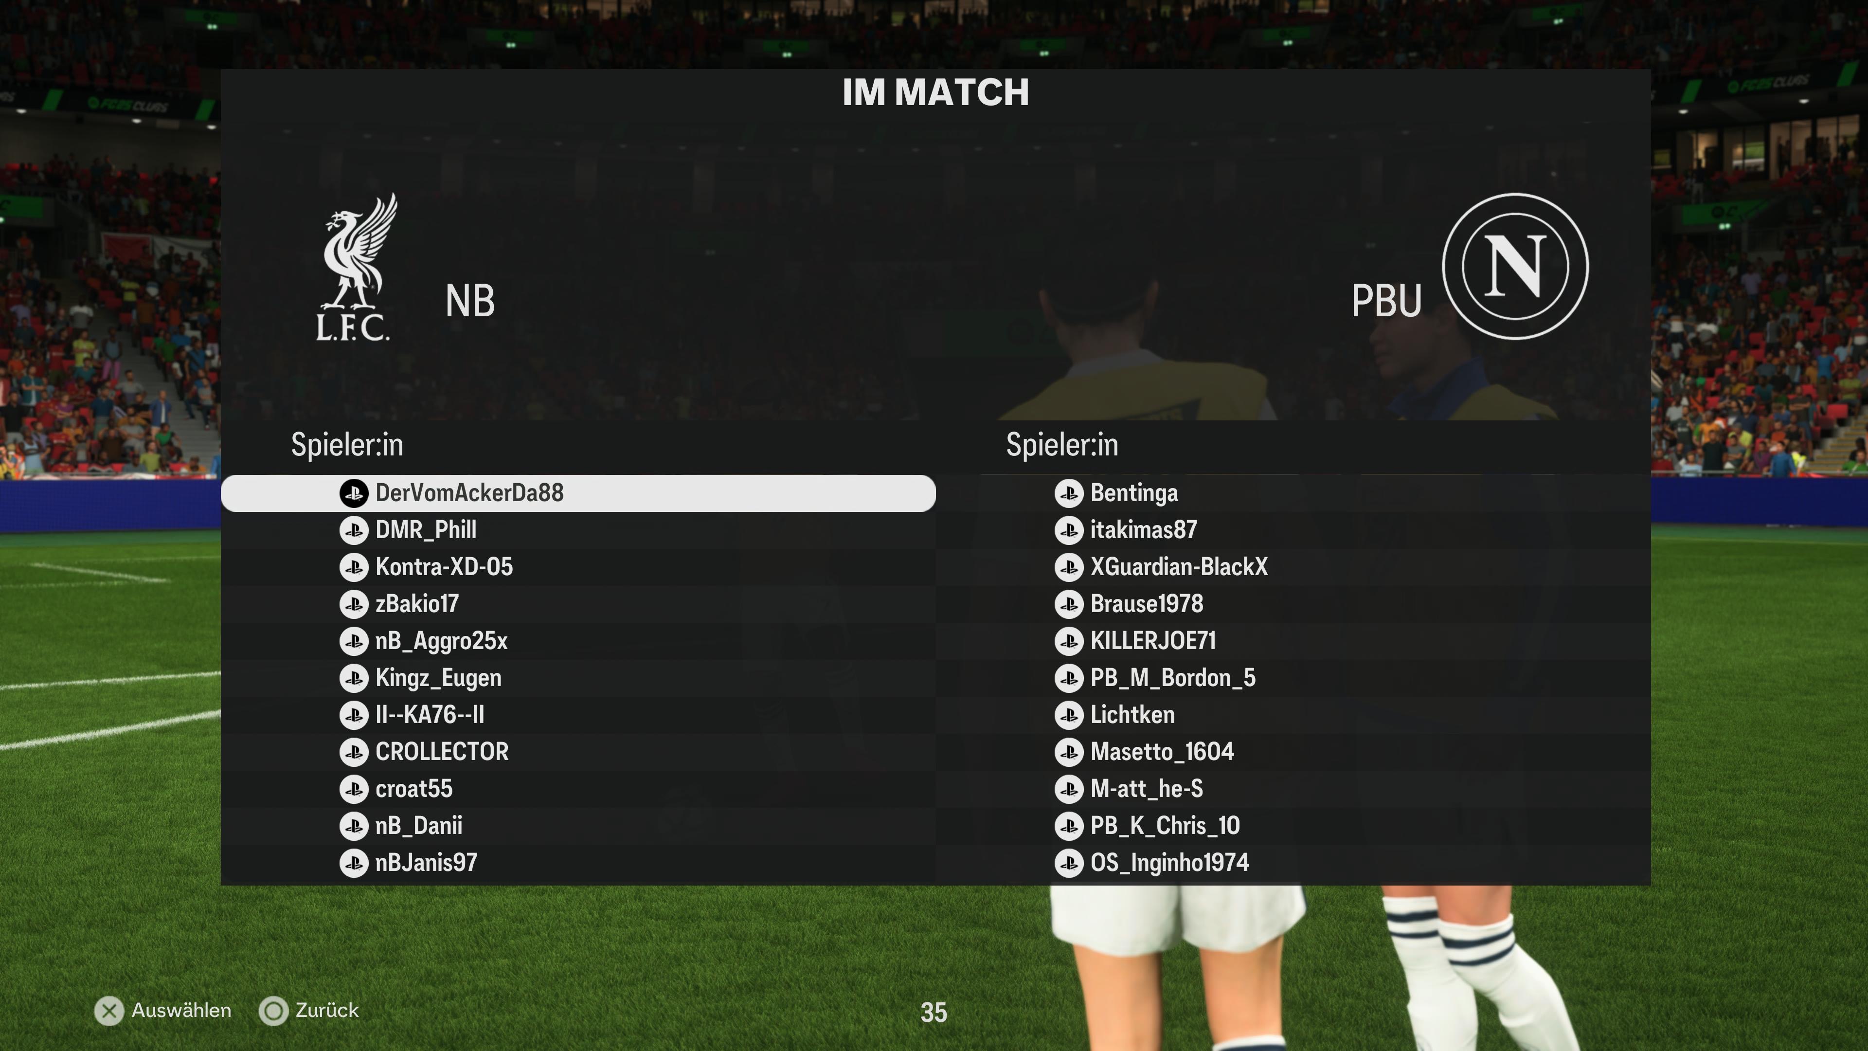Click PlayStation icon next to CROLLECTOR
Screen dimensions: 1868x1051
coord(354,752)
